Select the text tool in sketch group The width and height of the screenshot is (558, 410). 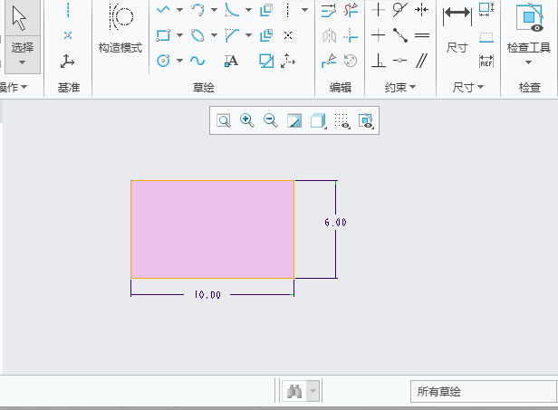pos(231,61)
